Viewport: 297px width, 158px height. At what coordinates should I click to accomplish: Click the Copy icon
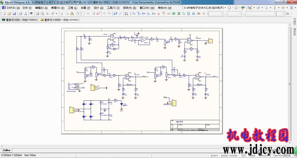click(x=67, y=14)
